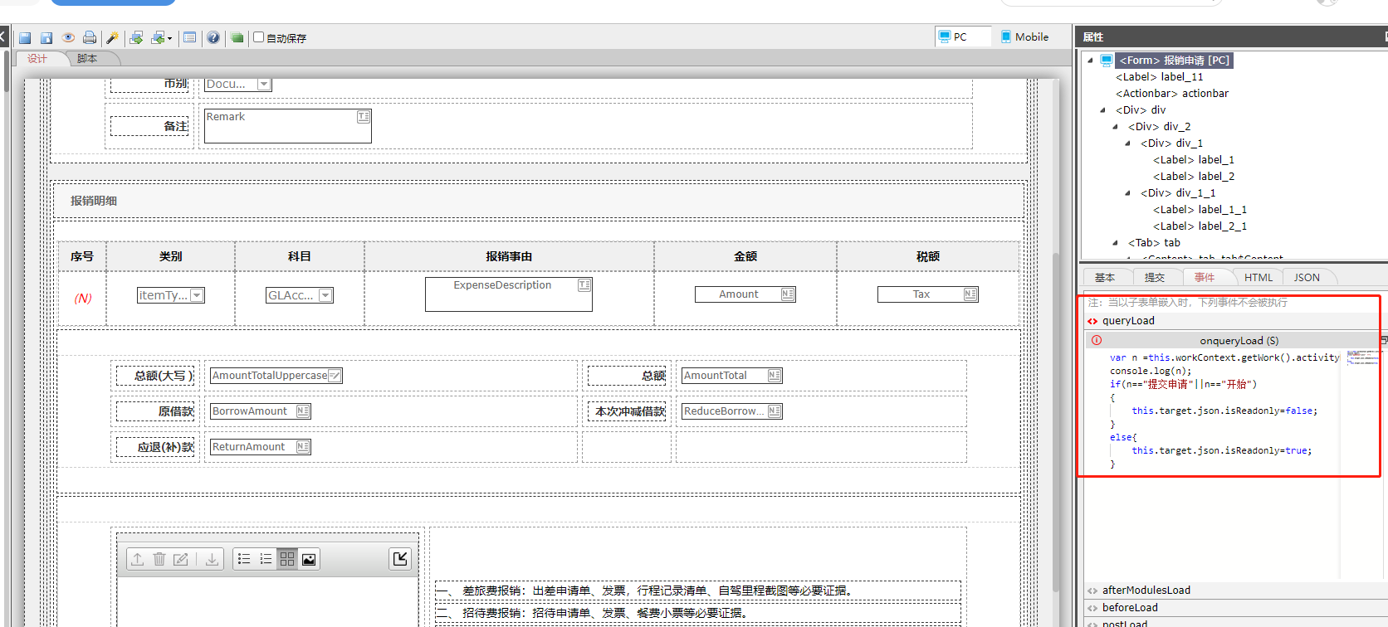Click the AmountTotal field

(732, 376)
